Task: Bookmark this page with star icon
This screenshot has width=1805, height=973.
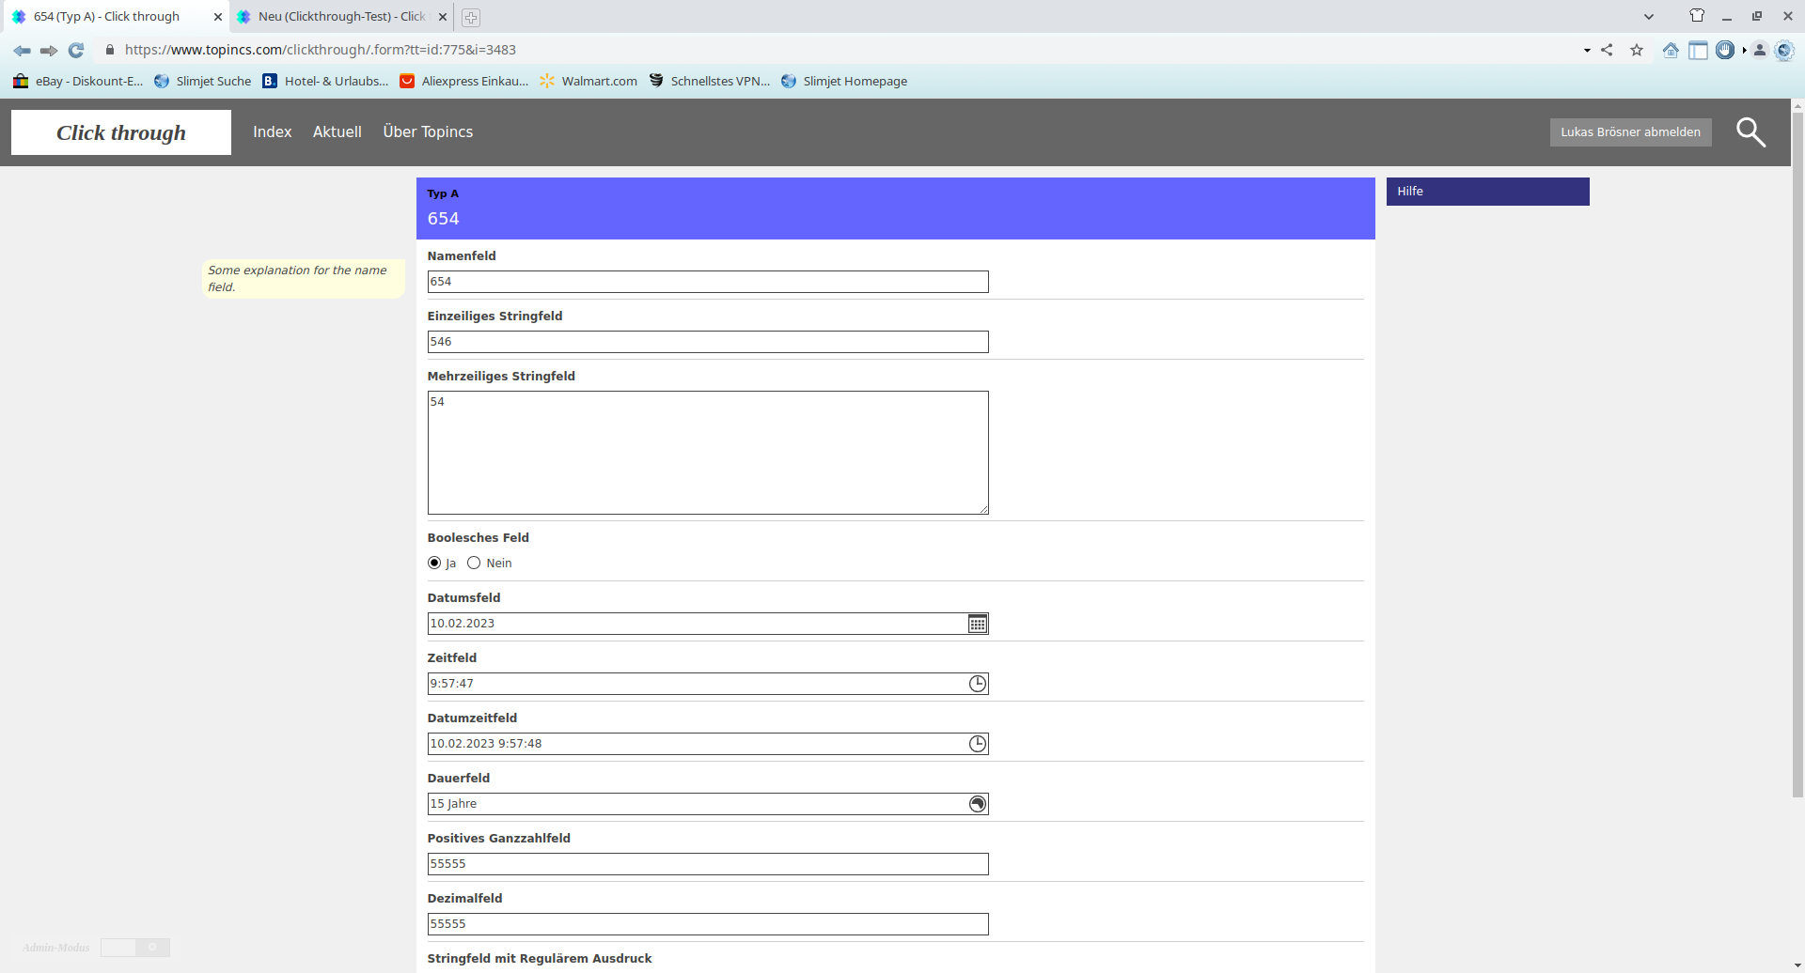Action: [1637, 50]
